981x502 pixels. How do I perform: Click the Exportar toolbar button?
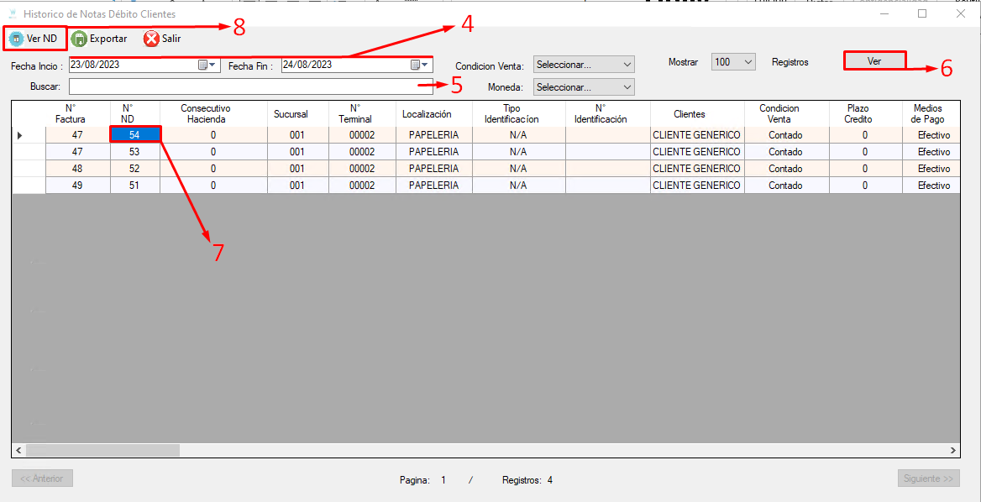99,39
